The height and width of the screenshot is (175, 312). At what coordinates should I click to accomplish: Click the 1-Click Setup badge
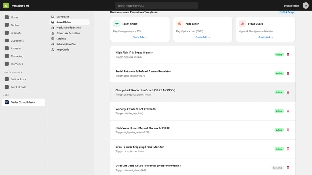(287, 12)
